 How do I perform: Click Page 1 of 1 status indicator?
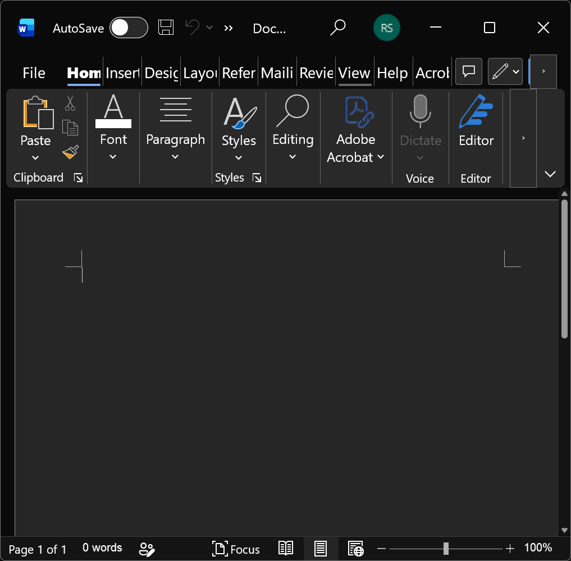(38, 549)
